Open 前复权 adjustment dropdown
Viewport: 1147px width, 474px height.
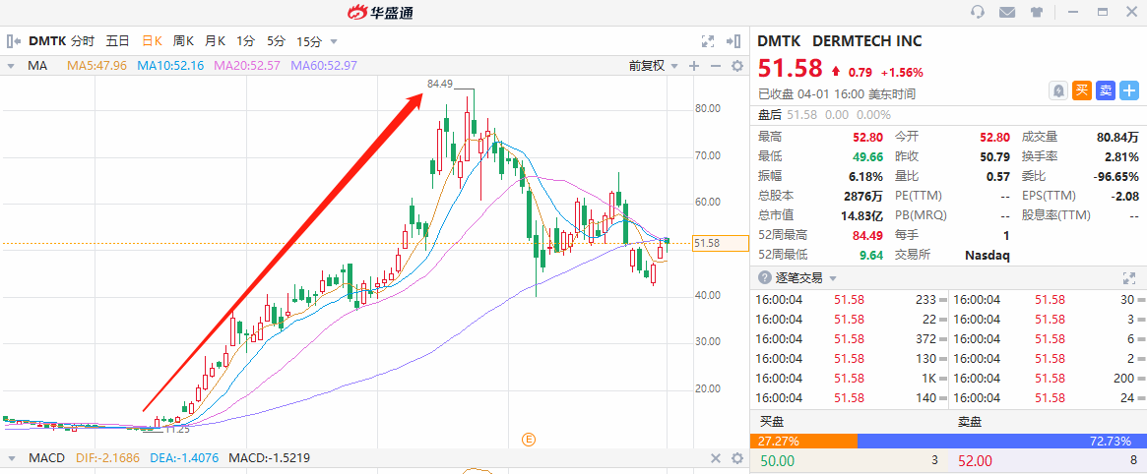(x=653, y=66)
